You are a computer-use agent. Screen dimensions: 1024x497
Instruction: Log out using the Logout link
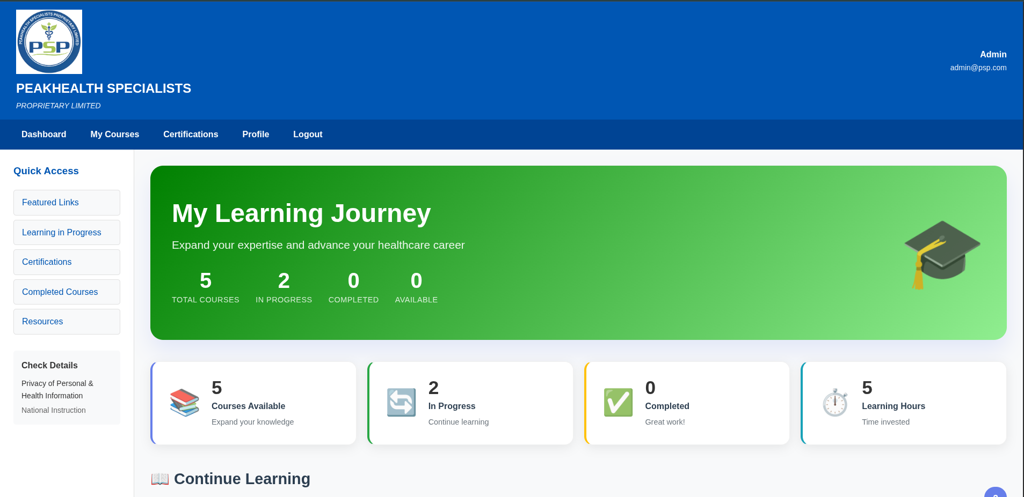tap(308, 135)
